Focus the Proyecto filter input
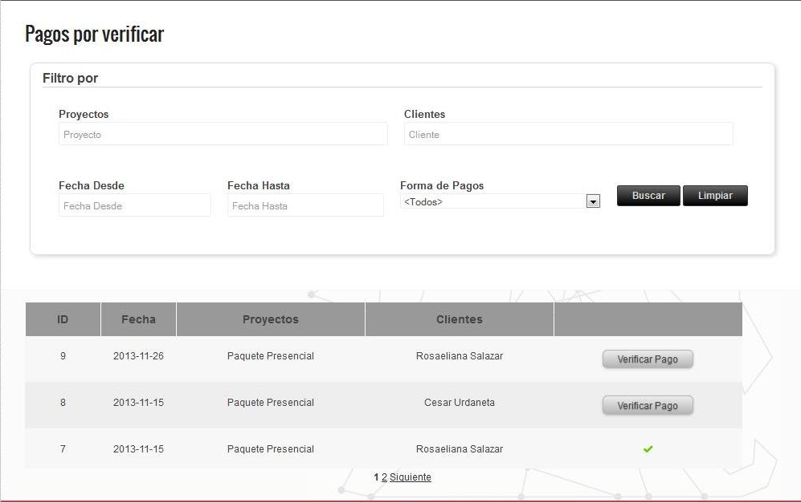Screen dimensions: 801x503 pyautogui.click(x=223, y=134)
